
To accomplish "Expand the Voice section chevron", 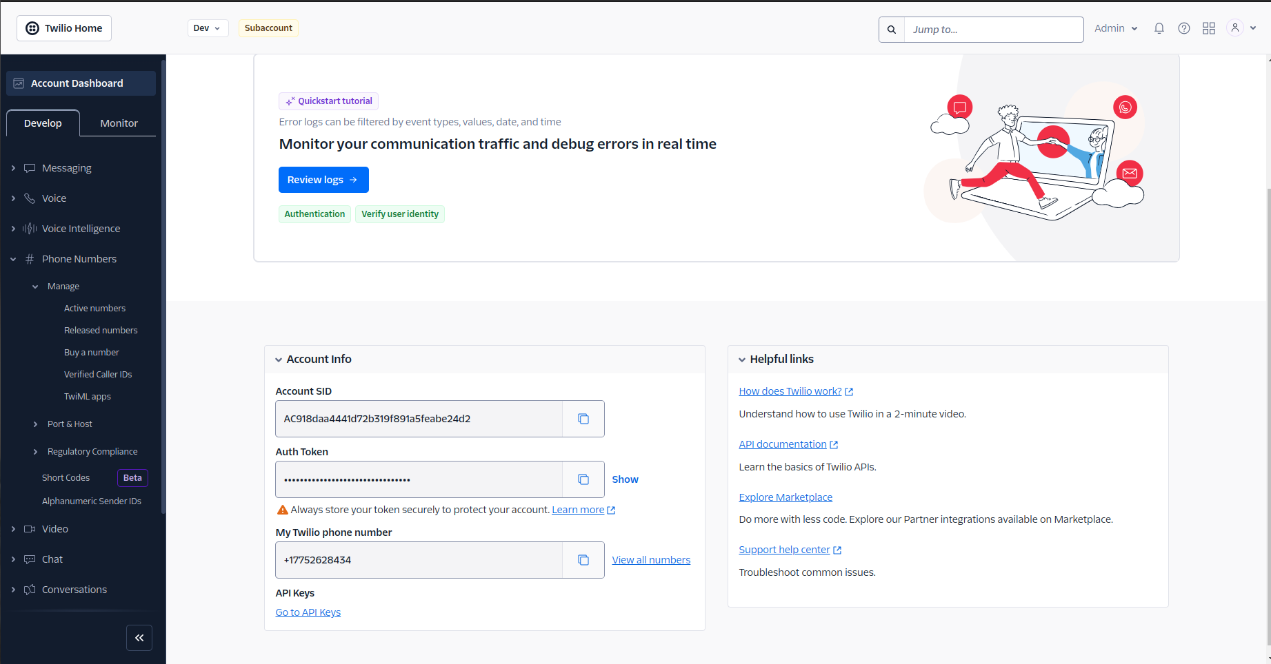I will point(13,198).
